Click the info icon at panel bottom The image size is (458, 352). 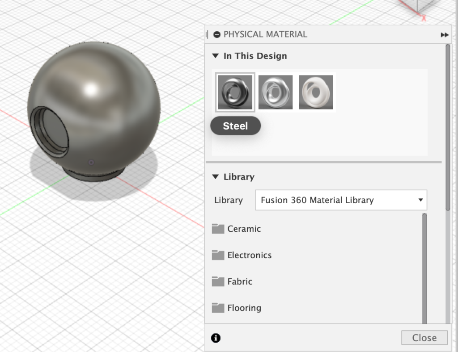pyautogui.click(x=216, y=338)
